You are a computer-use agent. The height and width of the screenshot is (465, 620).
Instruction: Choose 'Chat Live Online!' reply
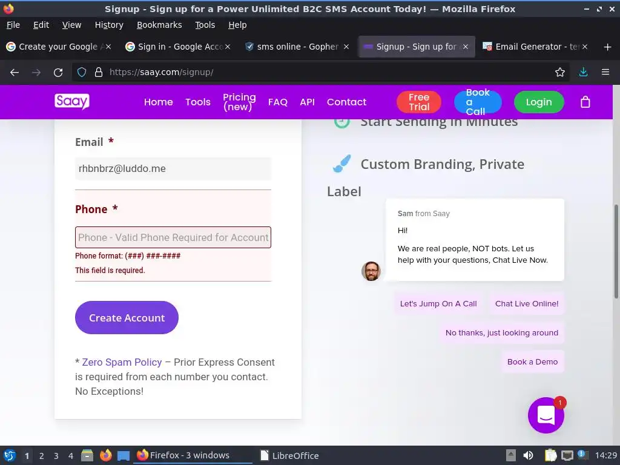[x=527, y=304]
